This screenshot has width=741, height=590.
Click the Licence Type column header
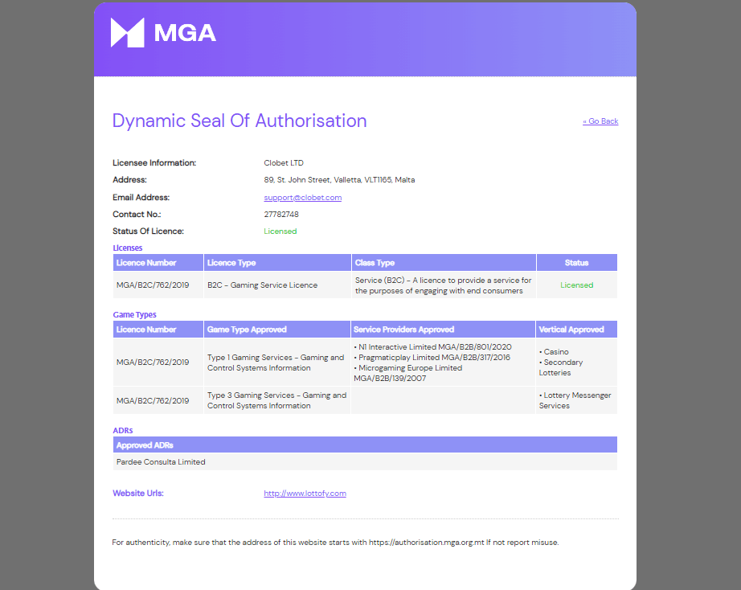(277, 262)
